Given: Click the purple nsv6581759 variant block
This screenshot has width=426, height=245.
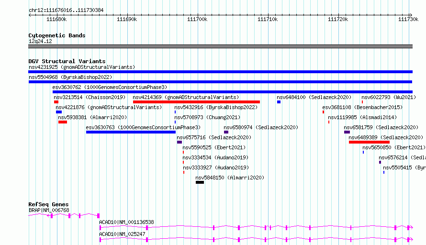Looking at the screenshot, I should click(x=347, y=132).
